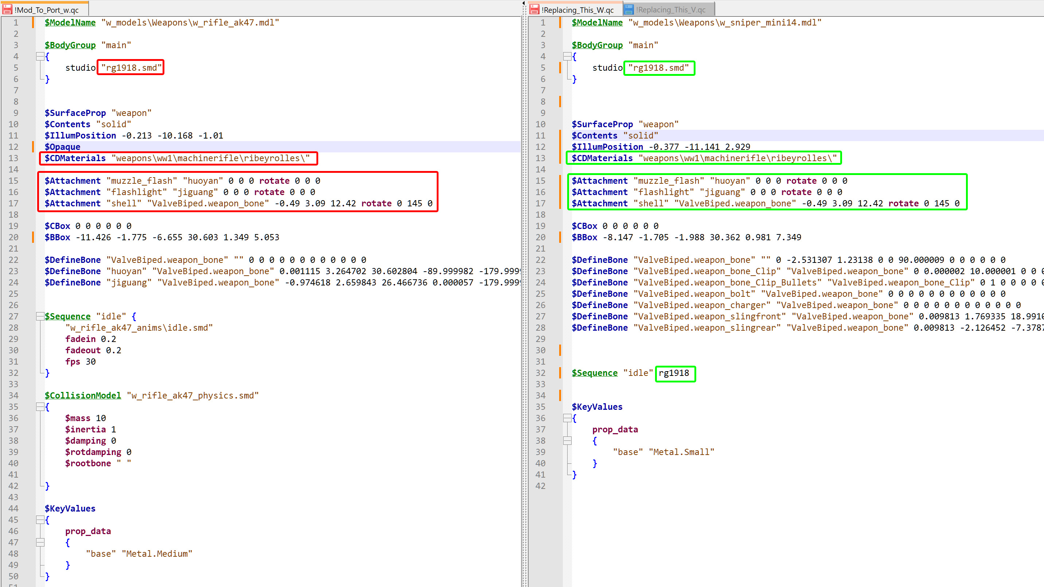
Task: Click the black splitter arrow between views
Action: (523, 3)
